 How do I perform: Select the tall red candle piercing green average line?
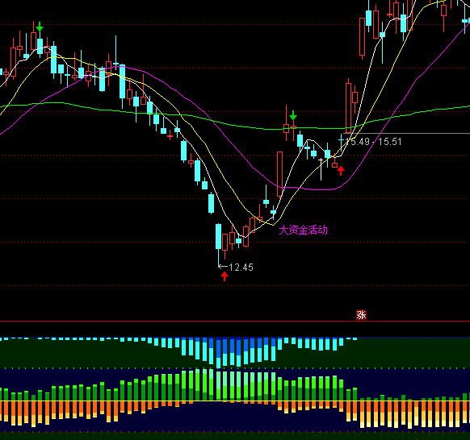pyautogui.click(x=348, y=106)
